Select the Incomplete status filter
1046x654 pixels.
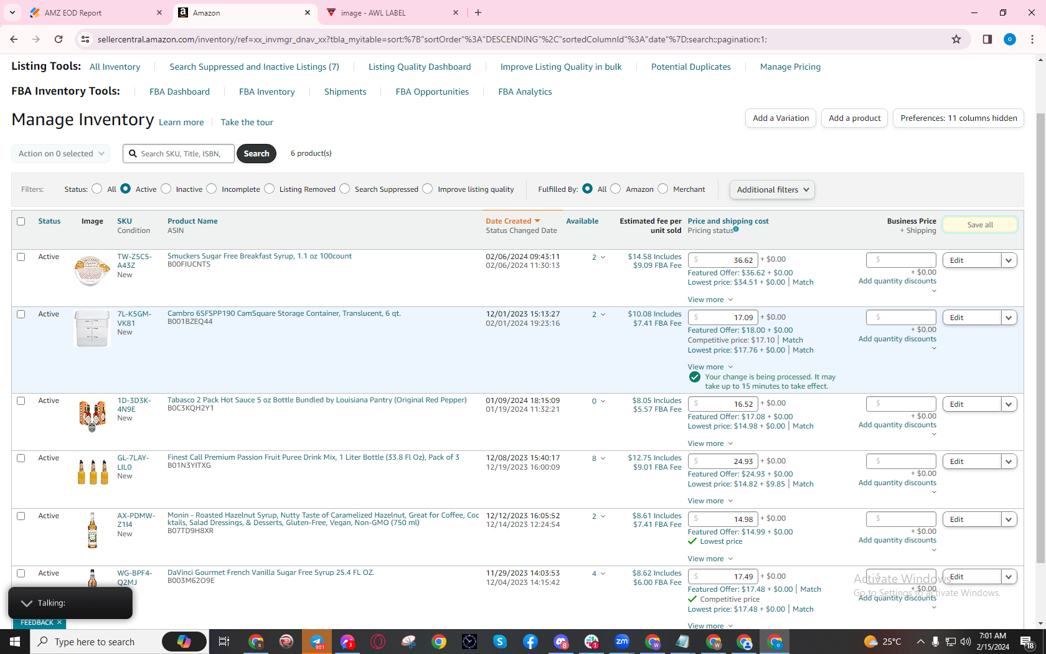pyautogui.click(x=212, y=189)
